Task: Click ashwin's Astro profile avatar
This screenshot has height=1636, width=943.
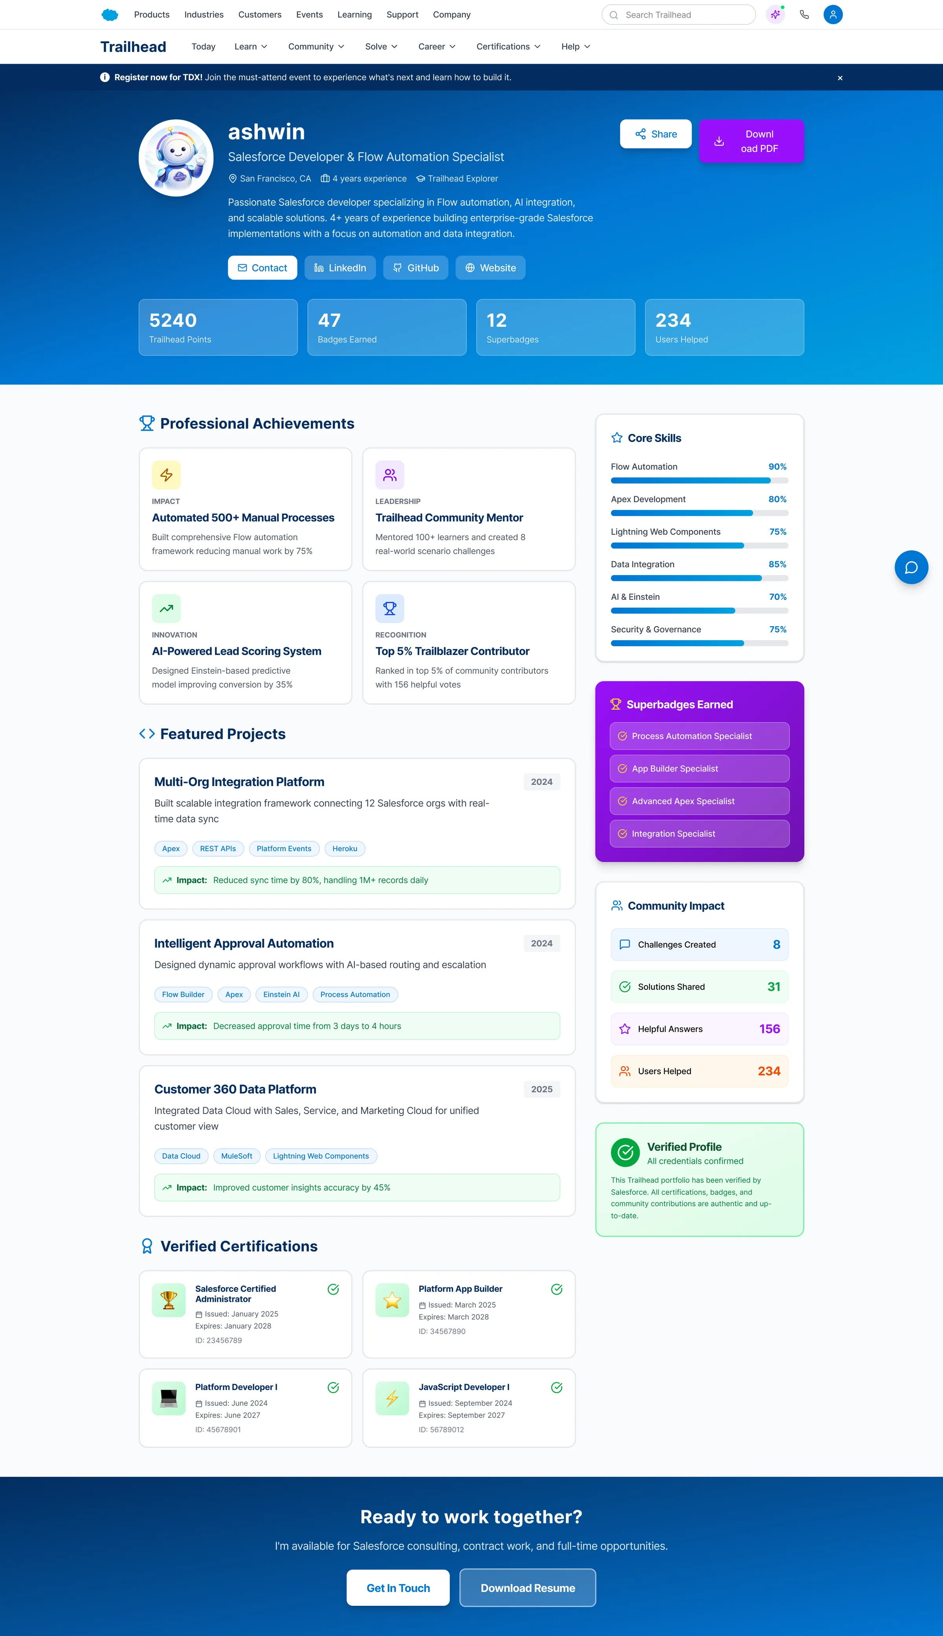Action: (x=176, y=158)
